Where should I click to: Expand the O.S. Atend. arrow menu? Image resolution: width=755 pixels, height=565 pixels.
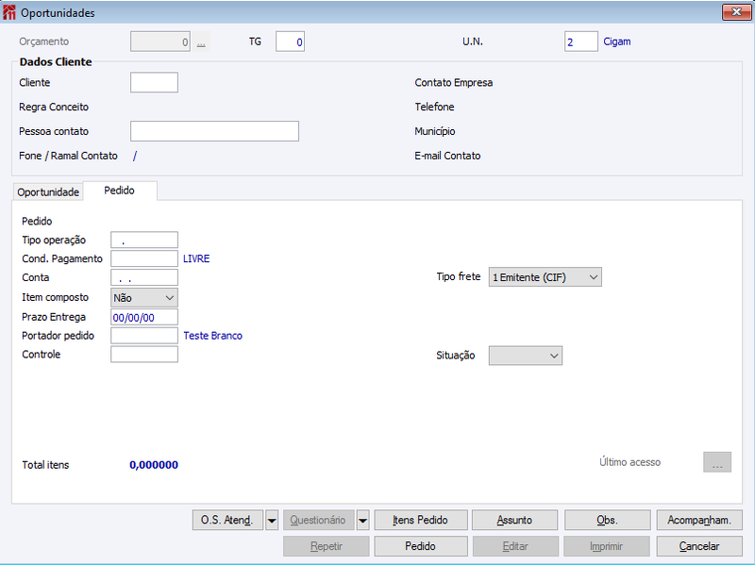point(272,521)
